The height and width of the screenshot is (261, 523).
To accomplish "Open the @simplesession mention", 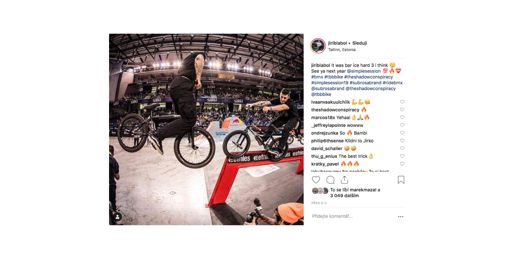I will tap(364, 71).
